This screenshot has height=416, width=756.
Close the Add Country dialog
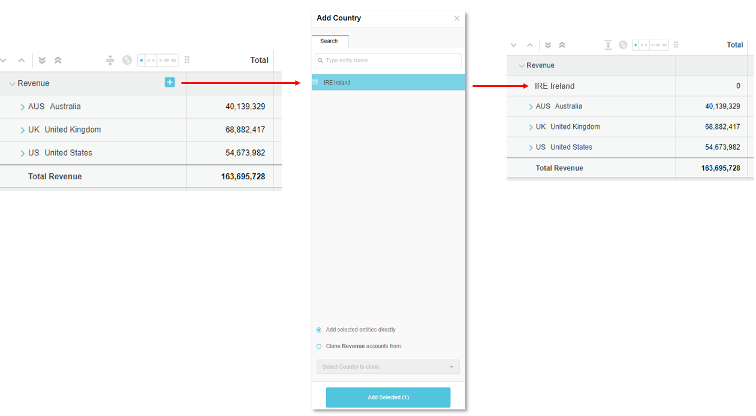click(457, 19)
